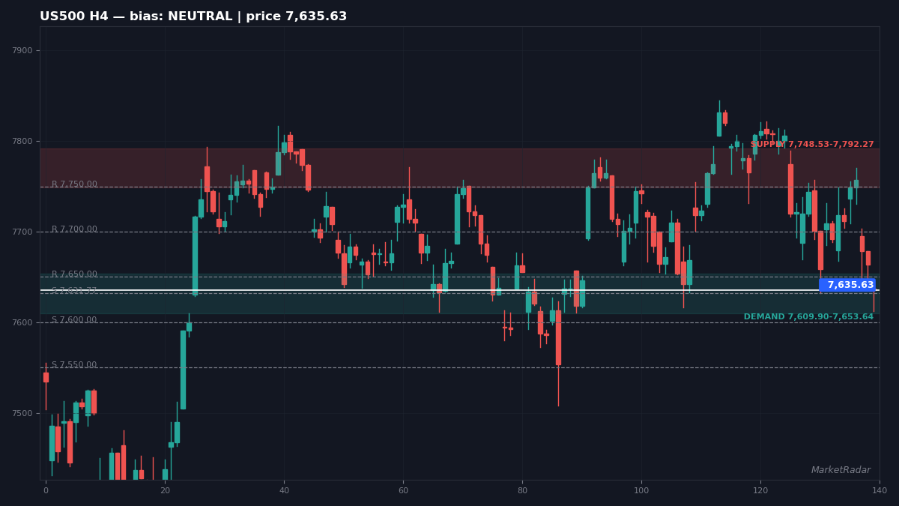Select the S 7,550.00 support label
Screen dimensions: 899x506
click(x=74, y=365)
